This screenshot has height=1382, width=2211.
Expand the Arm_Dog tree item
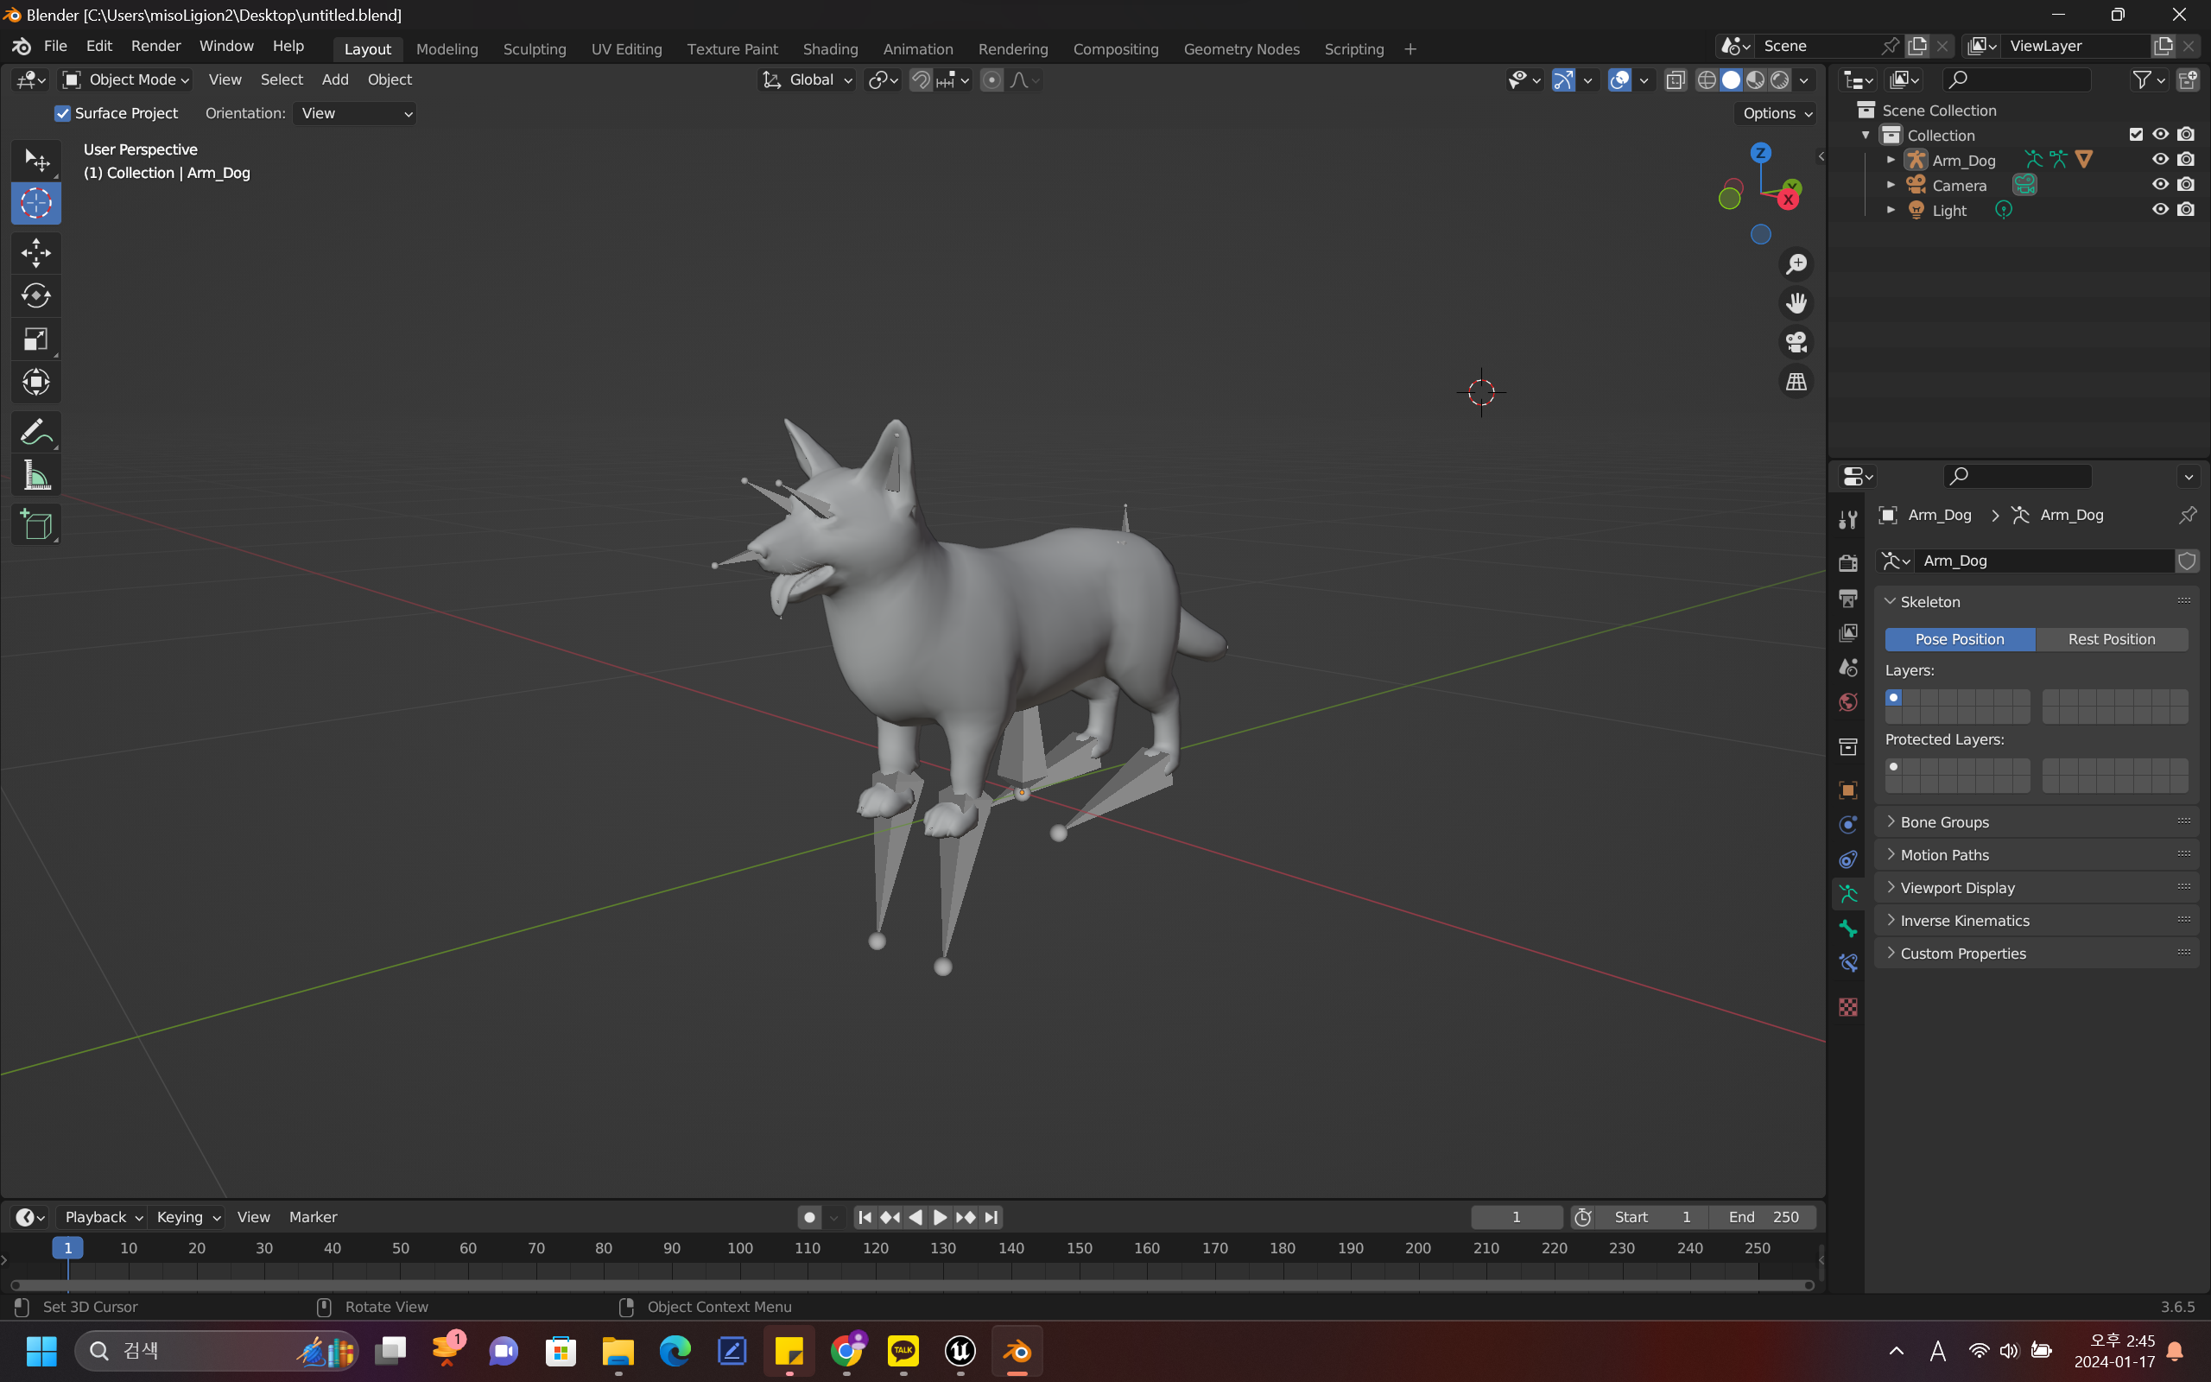click(x=1891, y=160)
